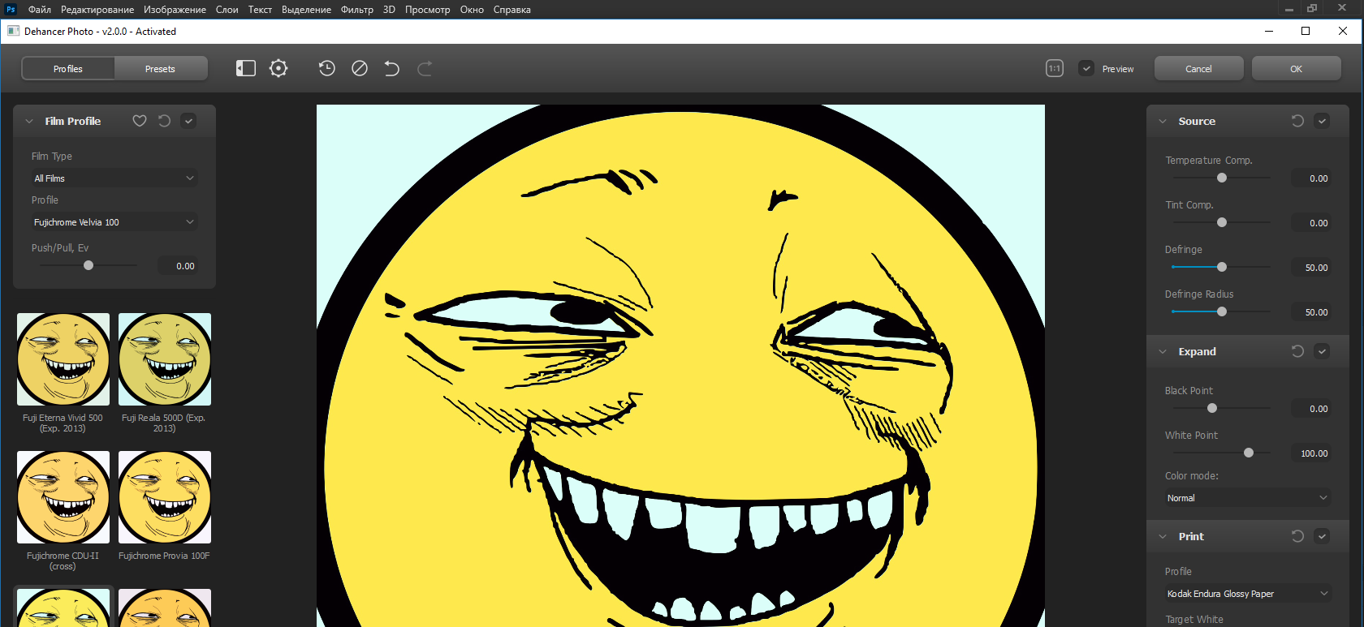Open the history clock icon

(327, 68)
